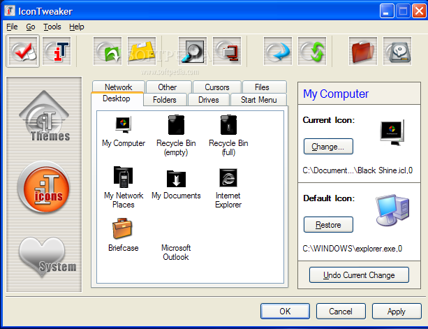Close the IconTweaker window
The image size is (428, 329).
click(x=419, y=11)
